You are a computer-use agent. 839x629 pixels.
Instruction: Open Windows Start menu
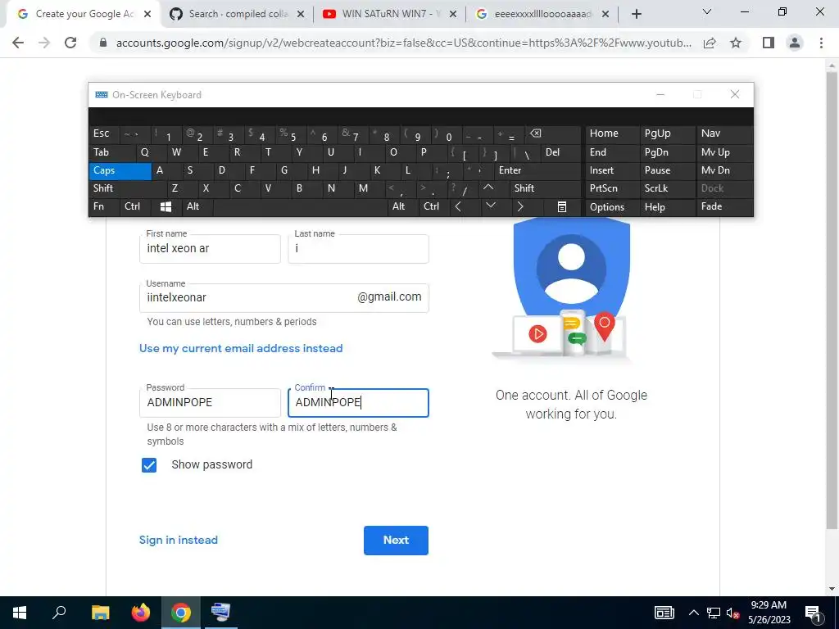(x=20, y=613)
